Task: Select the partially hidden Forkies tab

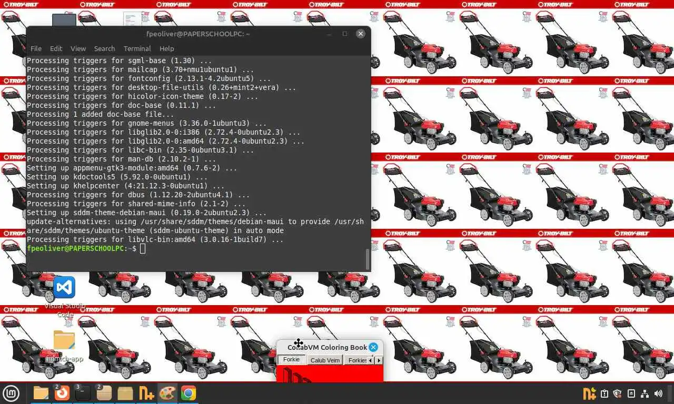Action: tap(356, 360)
